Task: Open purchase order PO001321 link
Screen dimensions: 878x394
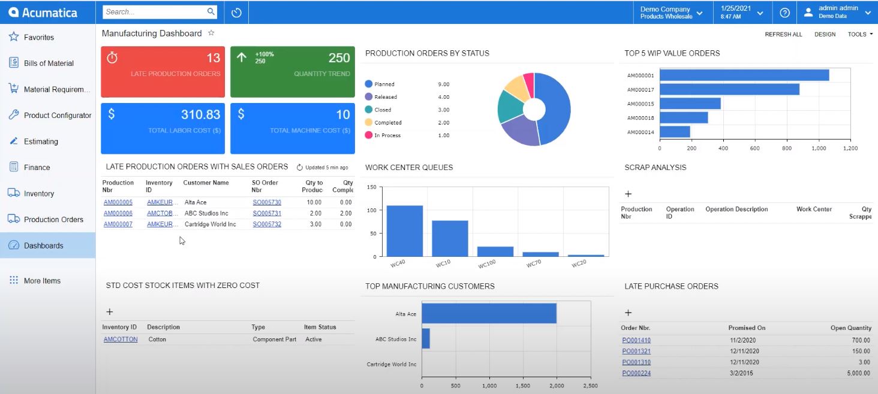Action: click(x=636, y=351)
